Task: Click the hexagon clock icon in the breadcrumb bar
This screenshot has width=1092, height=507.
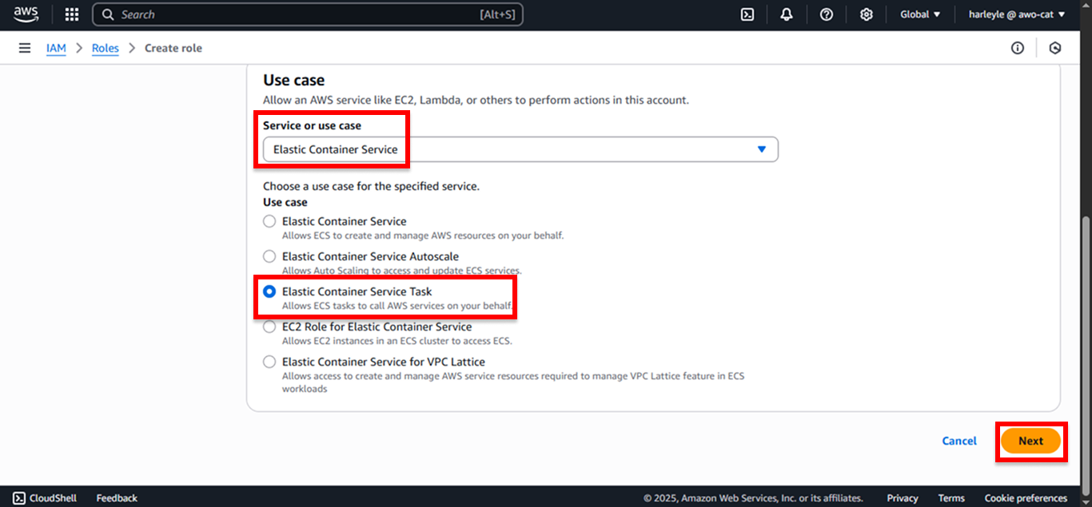Action: [1055, 48]
